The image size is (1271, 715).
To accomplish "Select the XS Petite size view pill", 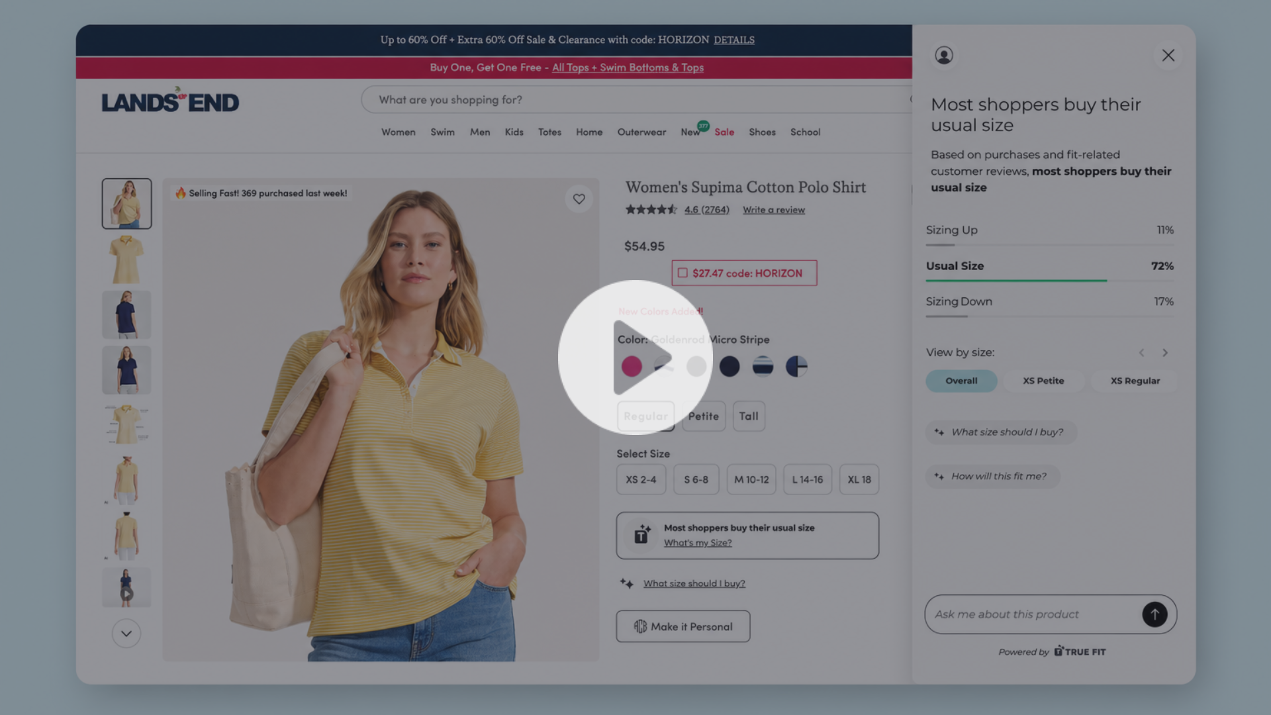I will [x=1043, y=381].
